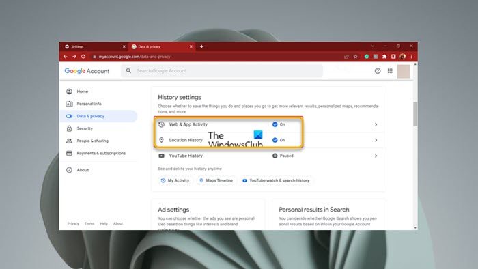Click the browser forward arrow
This screenshot has height=269, width=478.
pos(74,57)
